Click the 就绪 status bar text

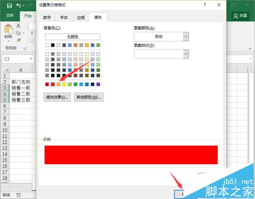(x=6, y=195)
